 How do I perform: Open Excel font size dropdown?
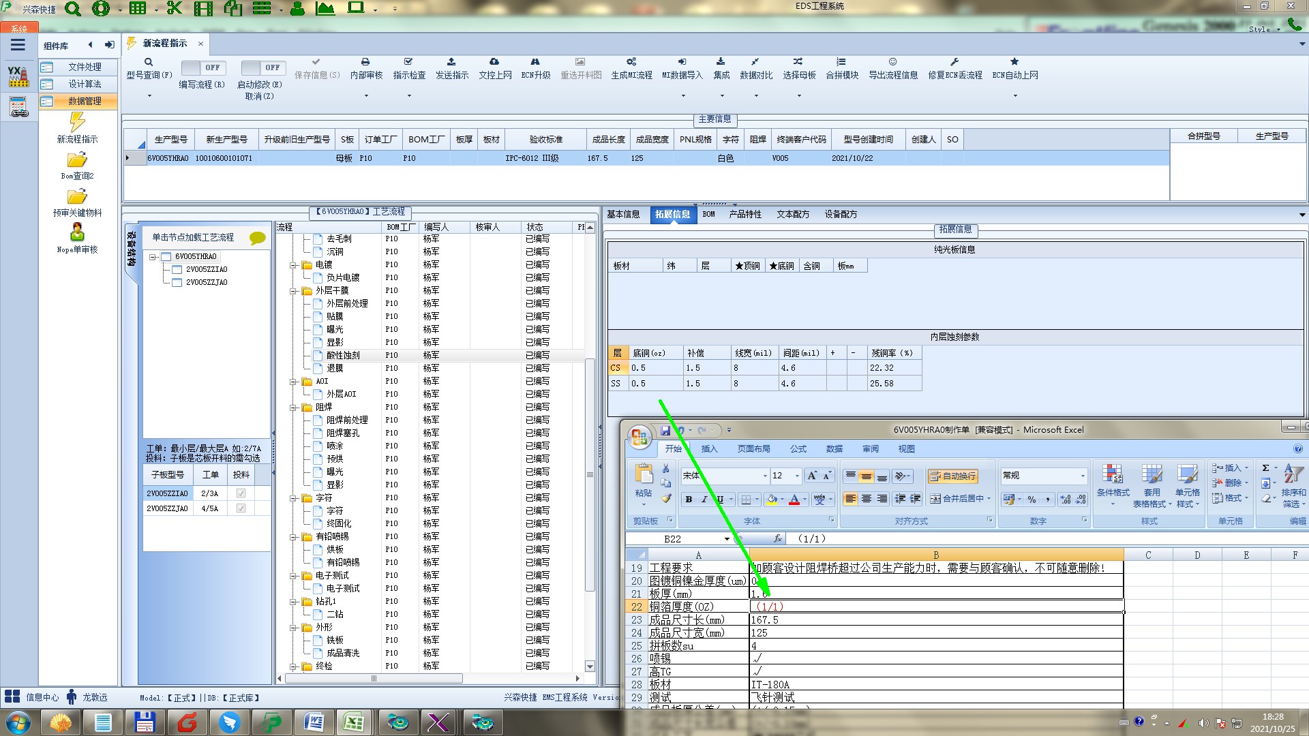coord(797,476)
